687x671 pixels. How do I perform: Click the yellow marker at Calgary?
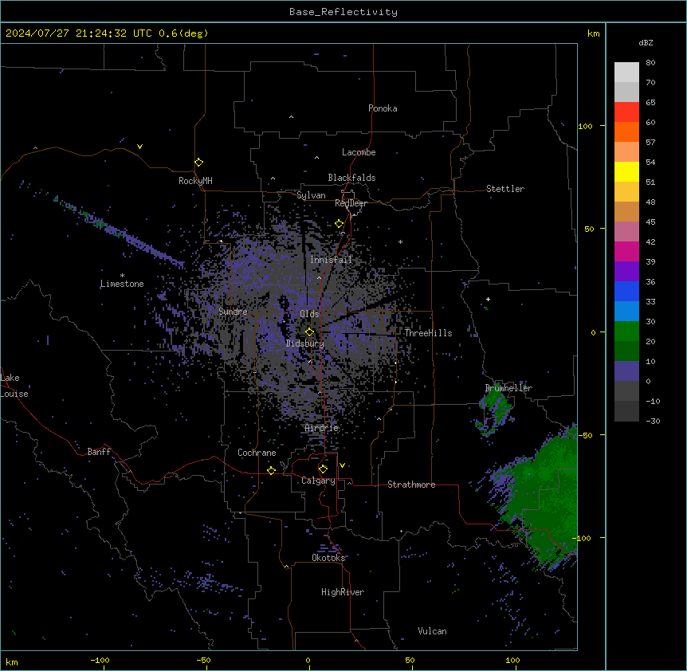pyautogui.click(x=323, y=469)
